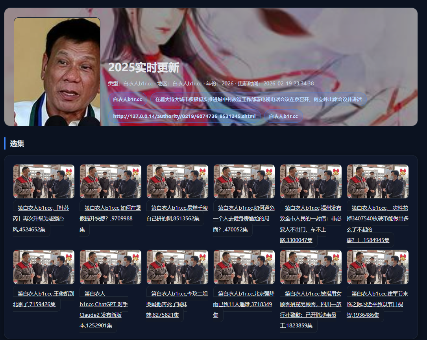
Task: Open the http://127.0.0.14/authority URL tag
Action: (184, 116)
